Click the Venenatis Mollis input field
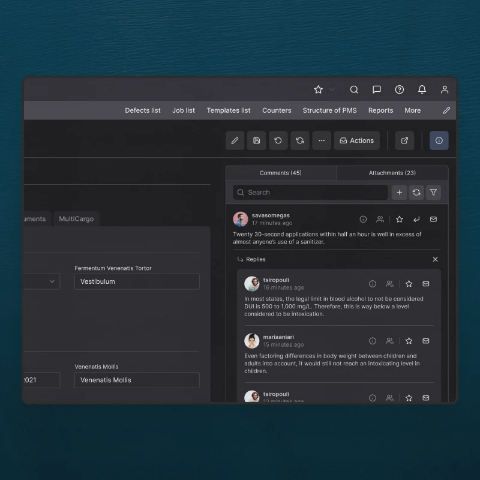The image size is (480, 480). pyautogui.click(x=137, y=380)
